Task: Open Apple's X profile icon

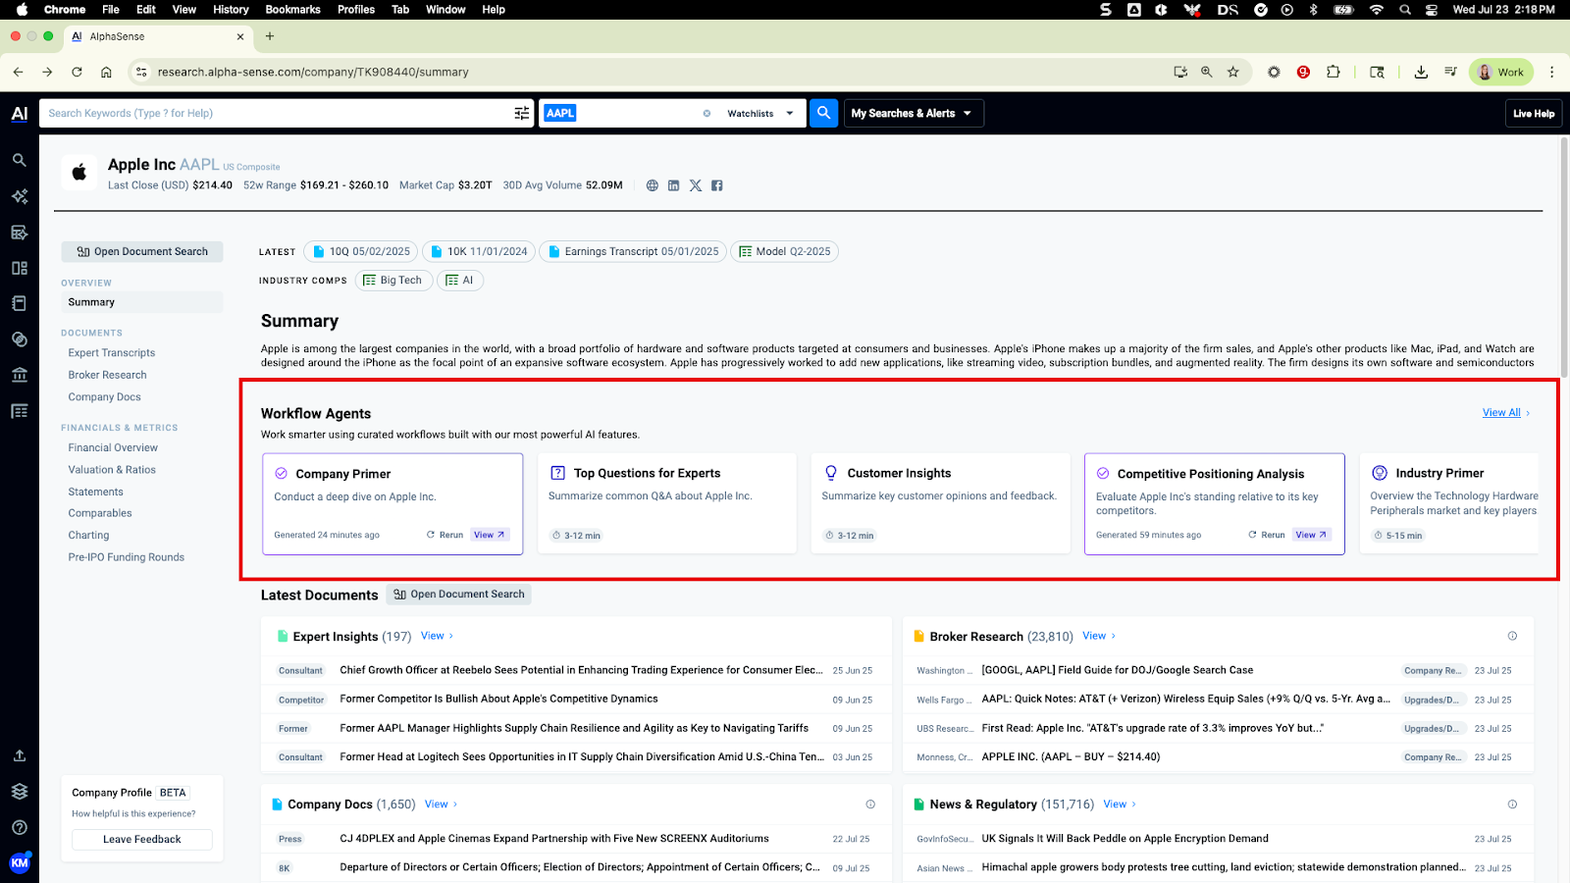Action: tap(696, 185)
